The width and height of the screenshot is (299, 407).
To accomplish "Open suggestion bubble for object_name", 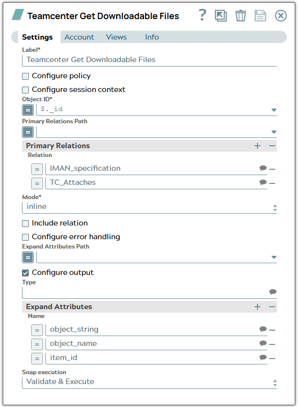I will point(263,343).
